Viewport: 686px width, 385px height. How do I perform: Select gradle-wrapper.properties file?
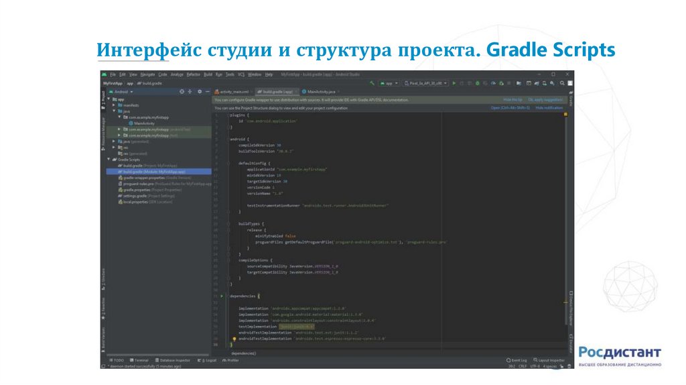(x=155, y=178)
